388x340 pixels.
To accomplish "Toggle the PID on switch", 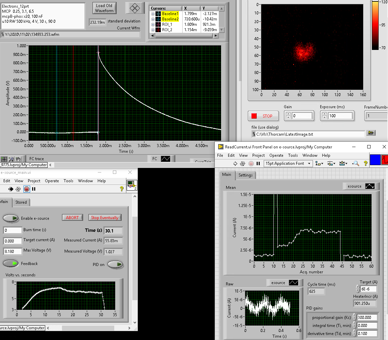I will pos(115,265).
